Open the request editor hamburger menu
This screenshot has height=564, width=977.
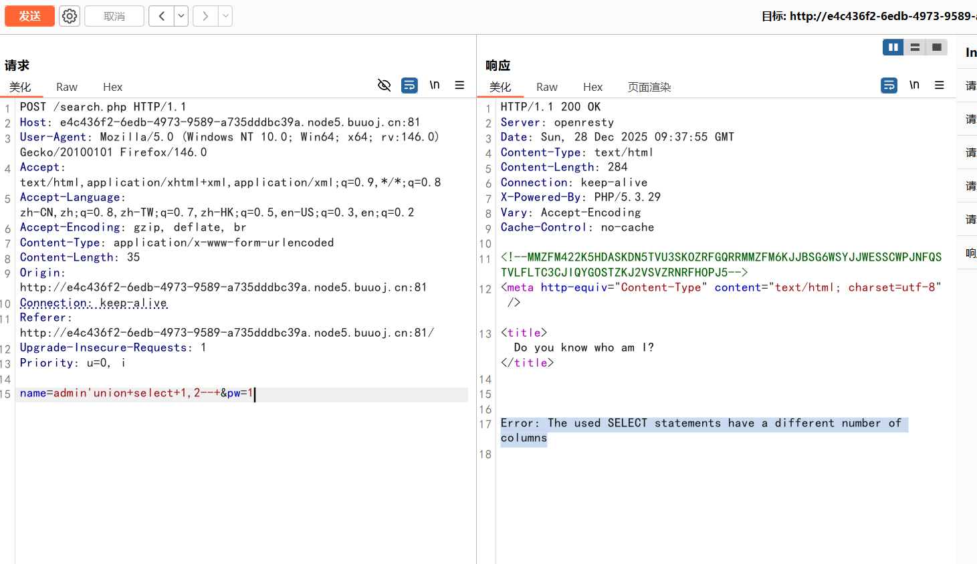(x=459, y=85)
